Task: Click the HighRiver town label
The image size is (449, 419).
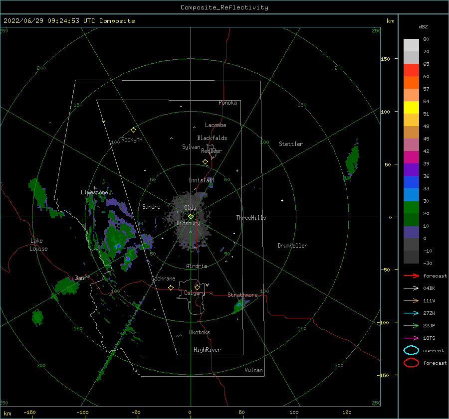Action: click(207, 350)
